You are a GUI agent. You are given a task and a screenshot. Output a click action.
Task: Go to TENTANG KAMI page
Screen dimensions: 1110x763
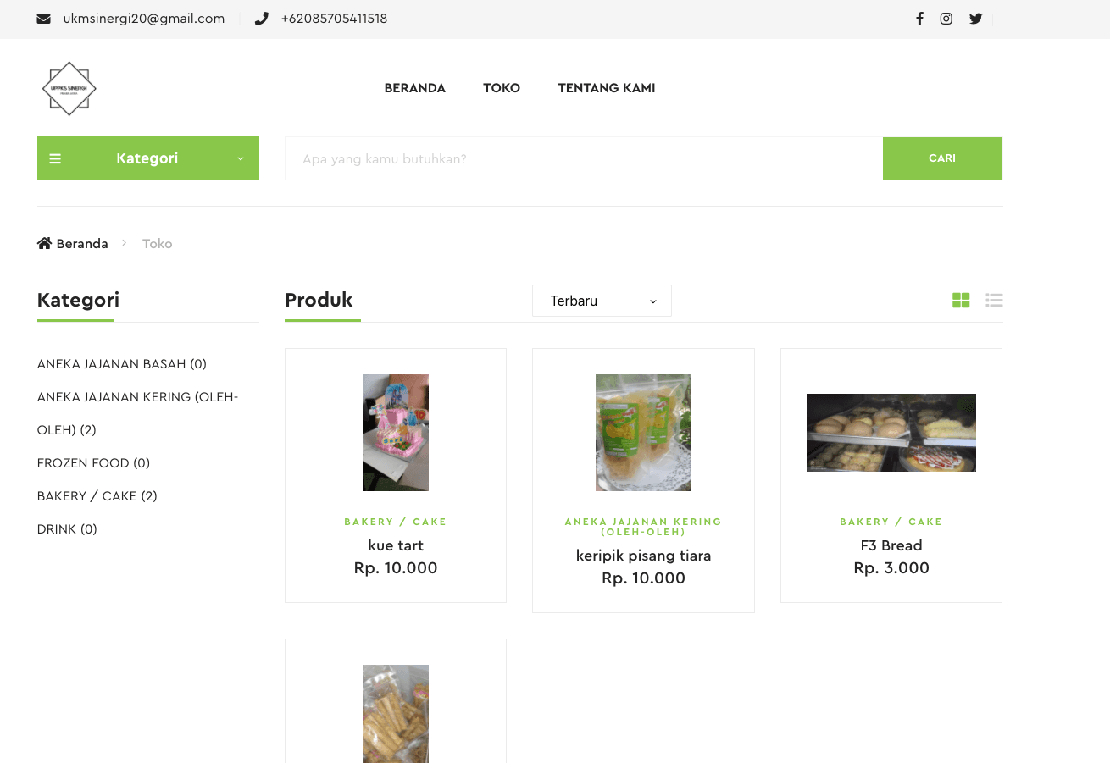[x=607, y=88]
